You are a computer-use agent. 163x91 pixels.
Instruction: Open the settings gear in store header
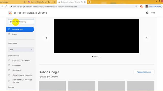click(147, 13)
